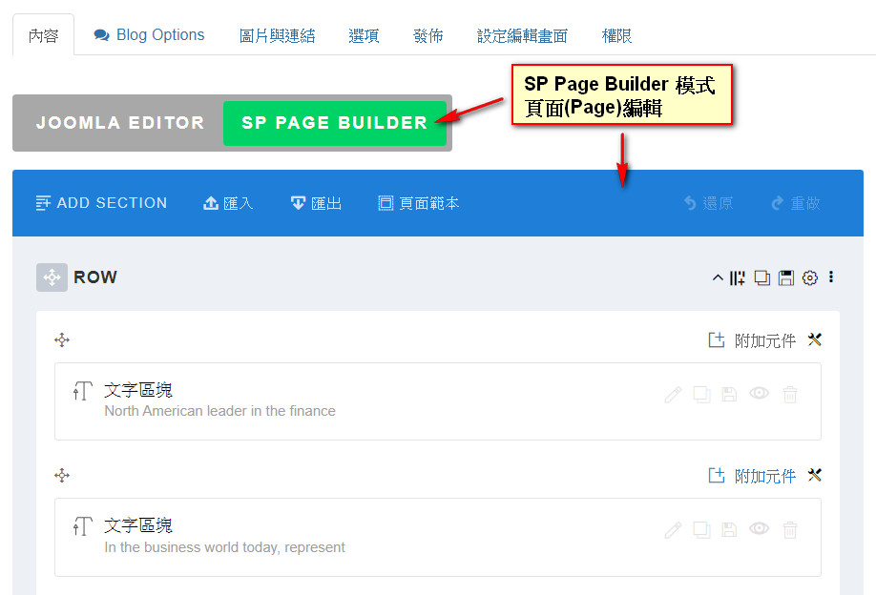This screenshot has height=595, width=876.
Task: Click the first column's 附加元件 link
Action: click(x=752, y=340)
